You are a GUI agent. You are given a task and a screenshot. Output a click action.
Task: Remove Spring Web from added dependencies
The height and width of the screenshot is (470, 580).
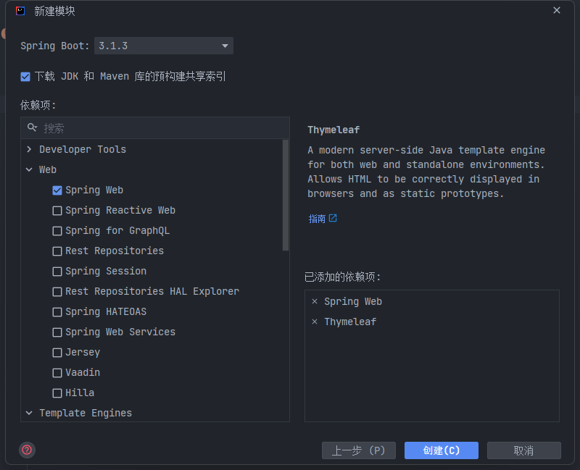pos(315,301)
